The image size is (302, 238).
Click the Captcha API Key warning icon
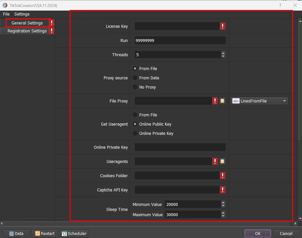[x=222, y=190]
